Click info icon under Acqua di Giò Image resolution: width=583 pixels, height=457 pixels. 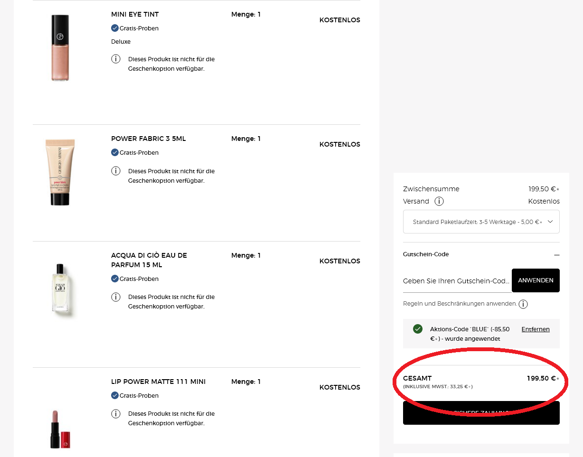click(x=116, y=297)
